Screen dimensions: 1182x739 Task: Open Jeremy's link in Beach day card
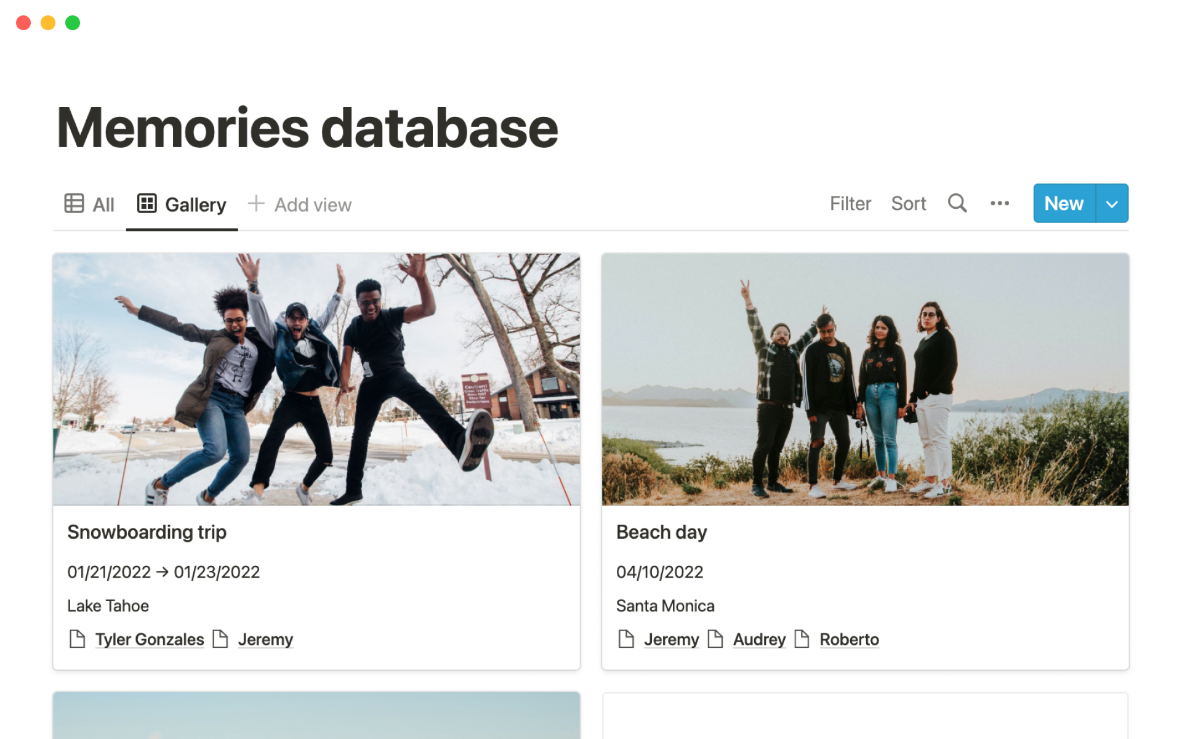671,639
